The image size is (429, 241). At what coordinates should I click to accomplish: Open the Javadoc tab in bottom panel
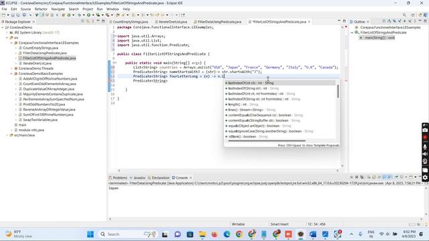pyautogui.click(x=137, y=177)
